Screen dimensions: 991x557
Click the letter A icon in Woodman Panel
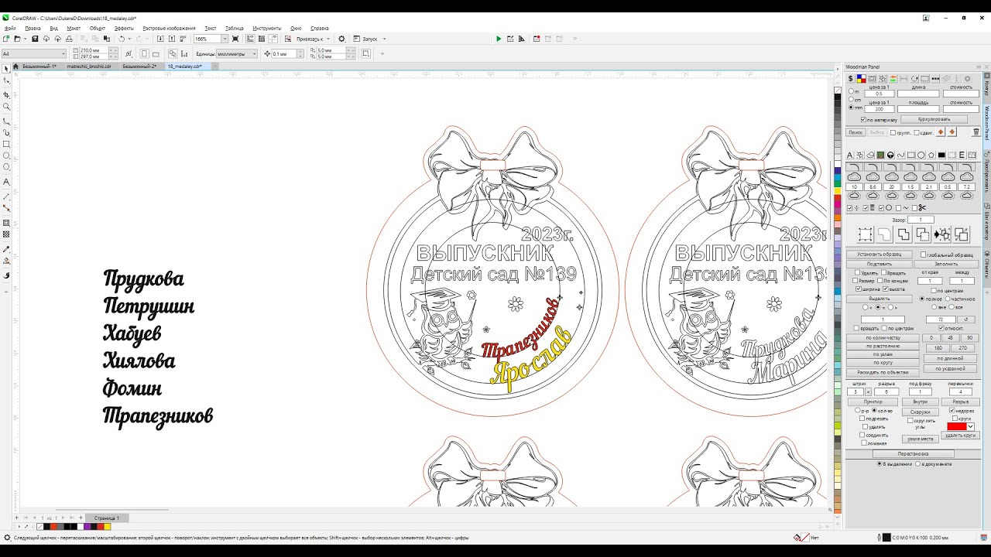tap(849, 155)
